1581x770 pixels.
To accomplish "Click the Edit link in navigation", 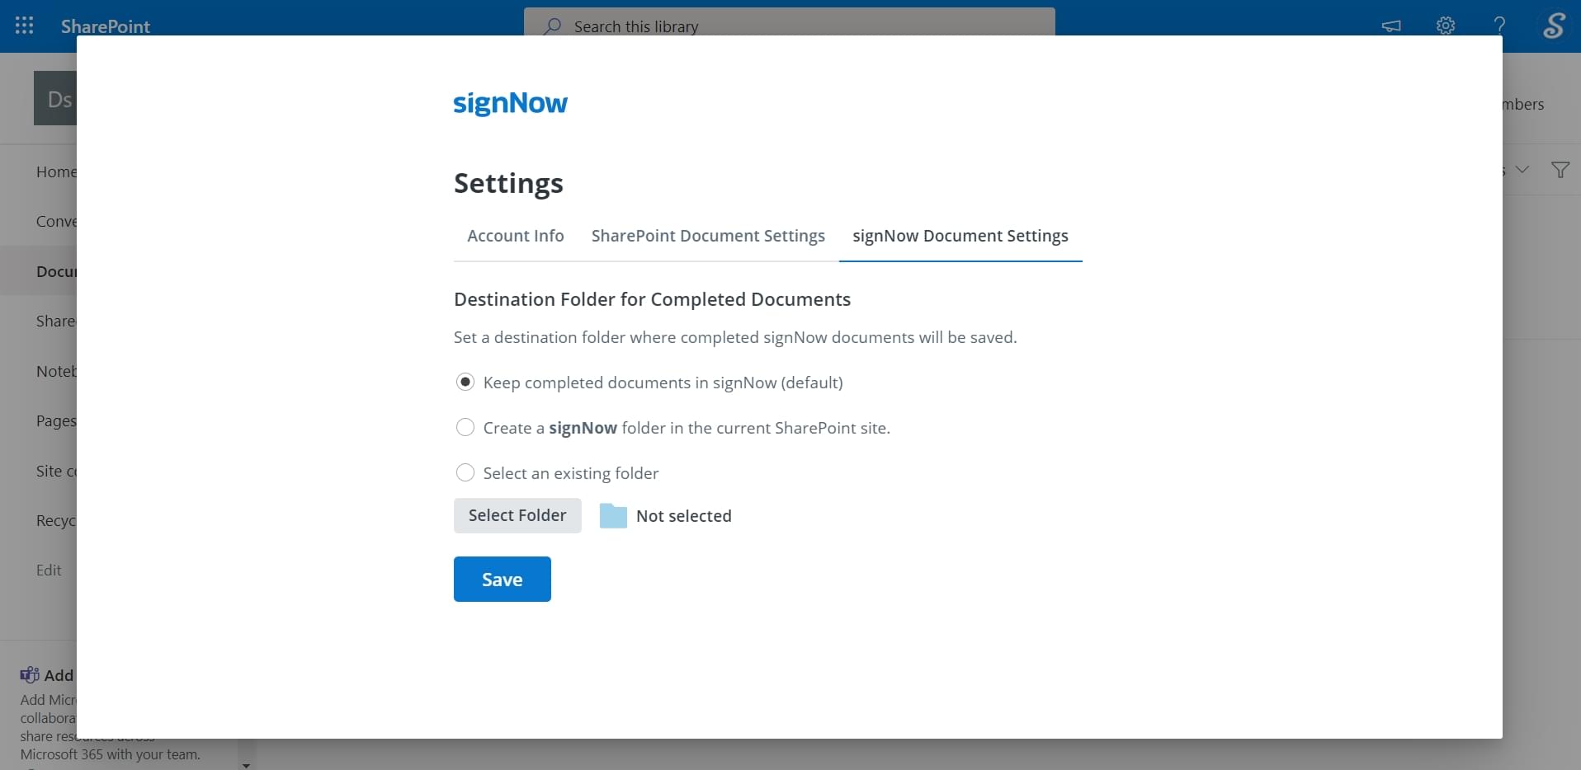I will (49, 570).
